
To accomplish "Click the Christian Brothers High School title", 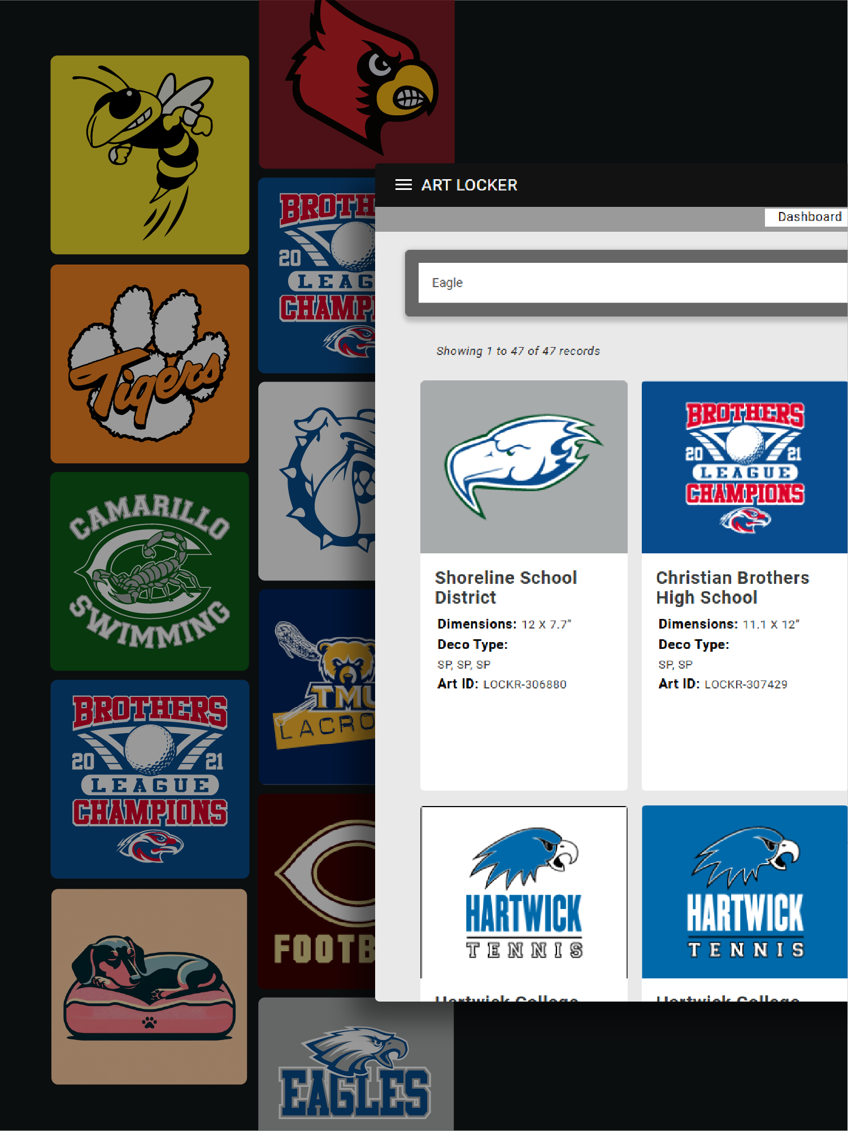I will point(733,587).
